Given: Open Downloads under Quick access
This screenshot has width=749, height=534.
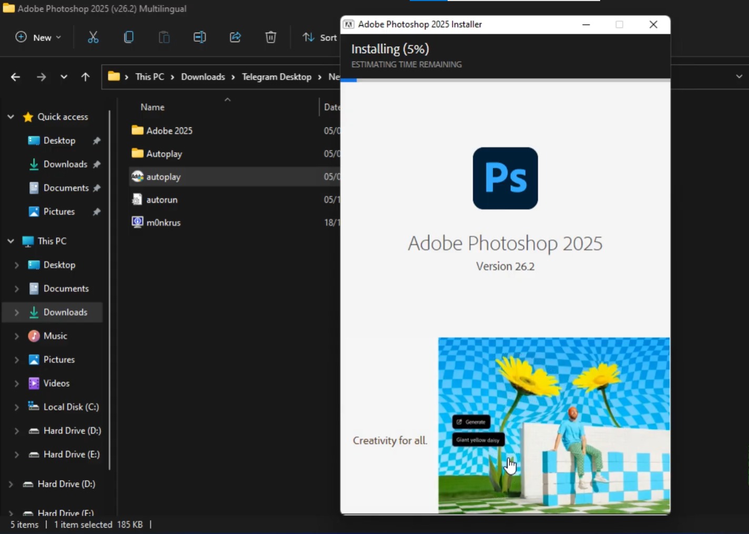Looking at the screenshot, I should coord(65,164).
